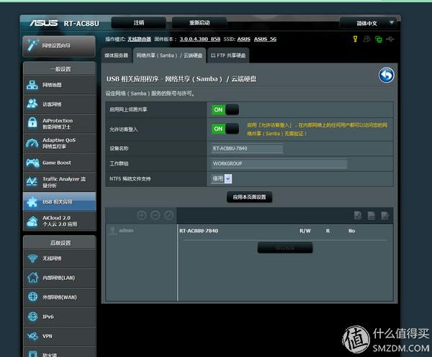This screenshot has width=432, height=357.
Task: Switch to Samba network share tab
Action: pos(169,55)
